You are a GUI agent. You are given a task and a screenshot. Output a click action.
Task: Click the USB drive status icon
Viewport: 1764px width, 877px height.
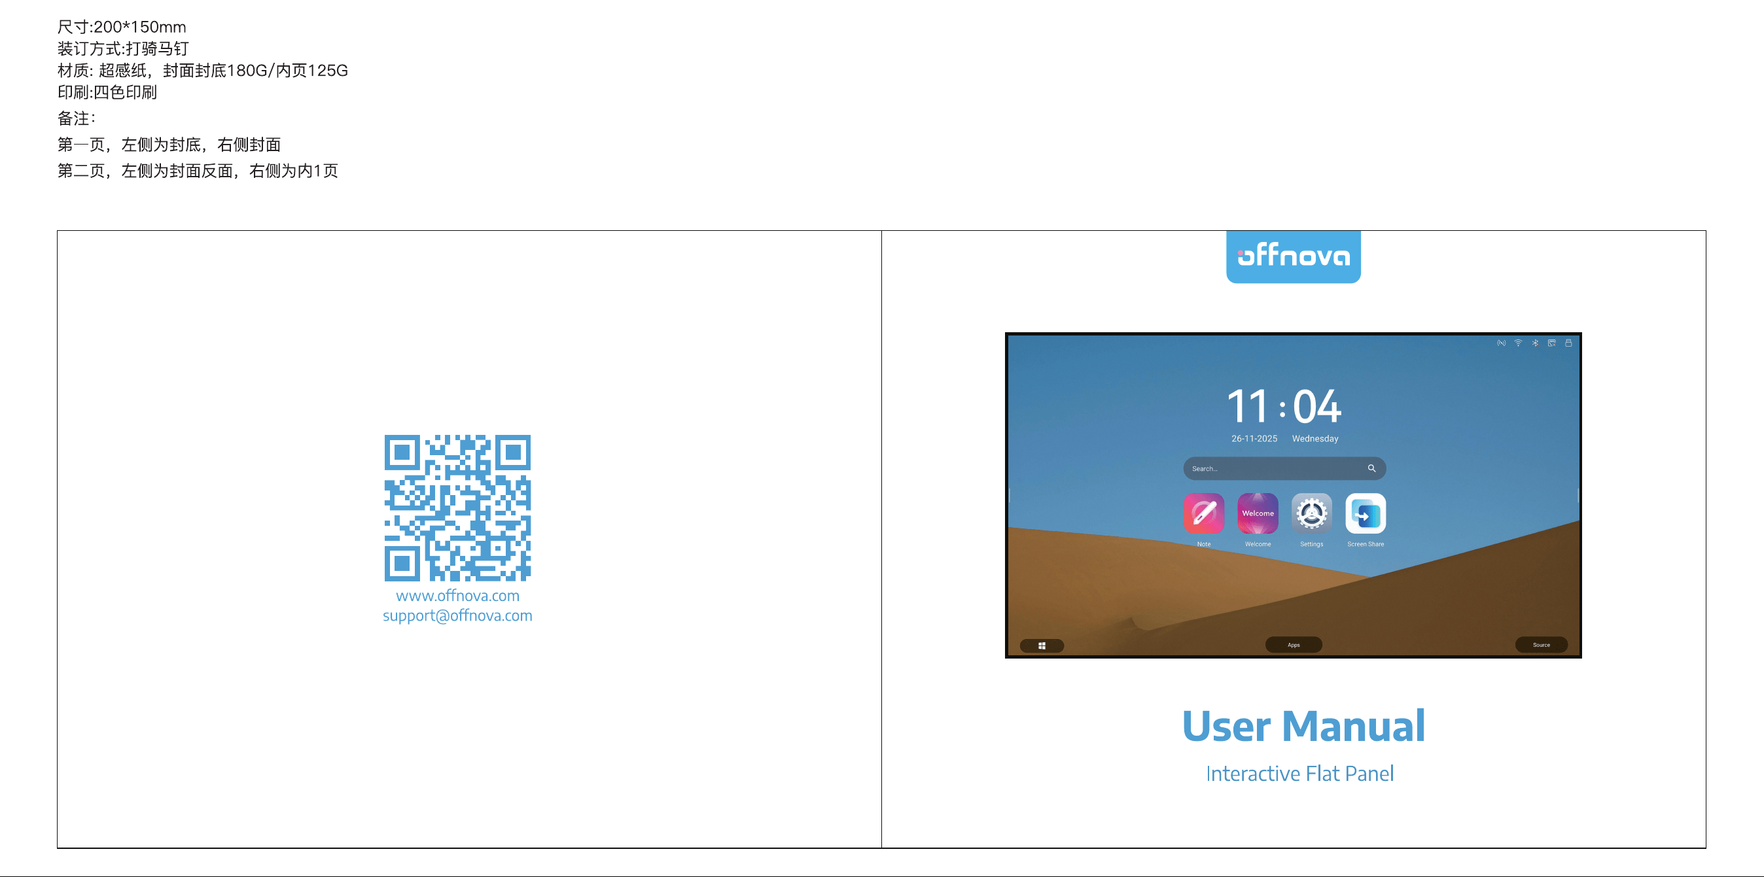tap(1568, 343)
